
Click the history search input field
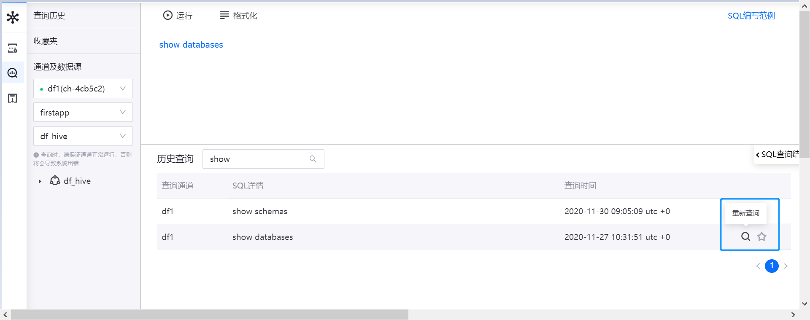click(x=257, y=159)
